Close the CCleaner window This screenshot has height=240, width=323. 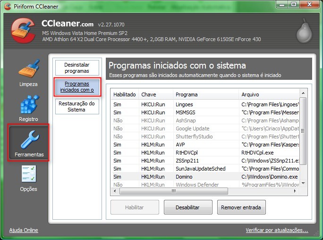[309, 4]
